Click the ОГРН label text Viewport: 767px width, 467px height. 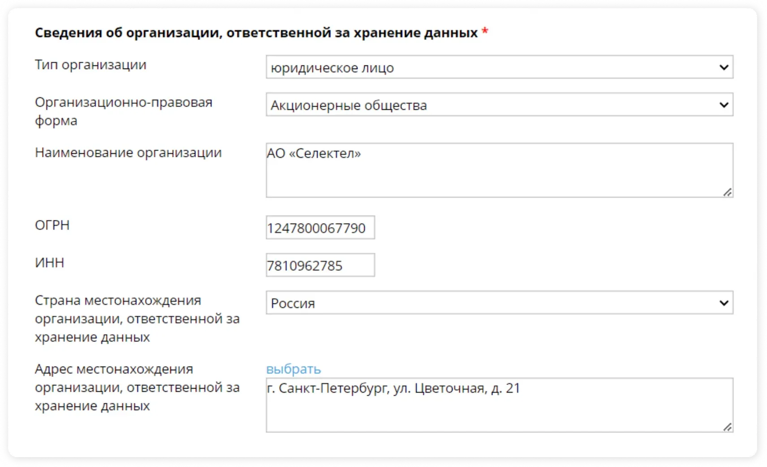click(53, 225)
